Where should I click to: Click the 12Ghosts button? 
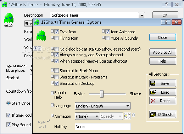[163, 114]
